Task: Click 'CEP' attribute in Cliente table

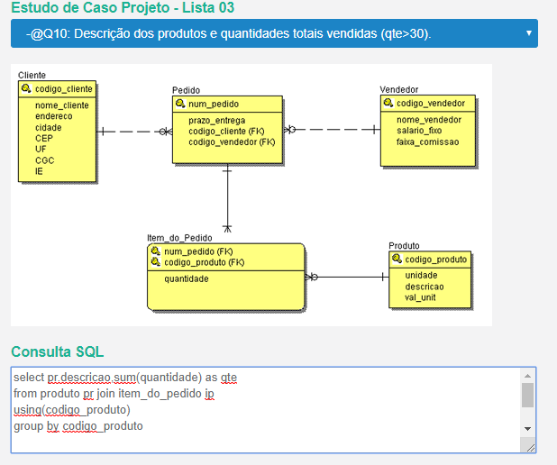Action: coord(44,138)
